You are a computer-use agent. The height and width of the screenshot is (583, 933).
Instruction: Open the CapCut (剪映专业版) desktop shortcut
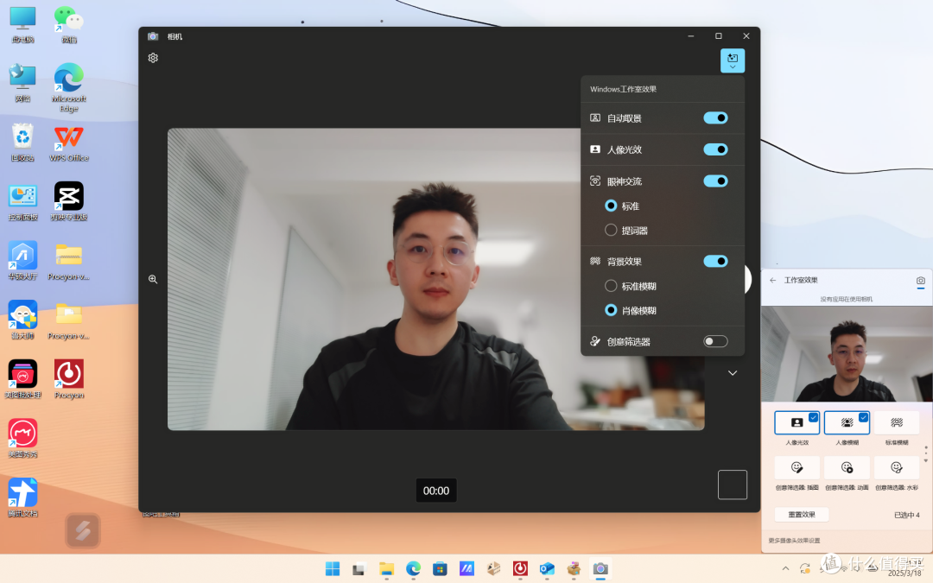69,201
